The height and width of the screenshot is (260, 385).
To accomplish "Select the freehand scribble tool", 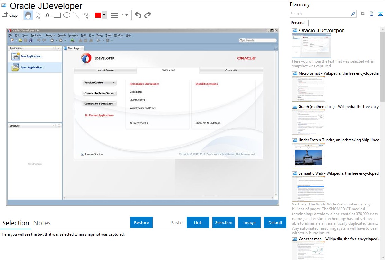I will pos(86,15).
